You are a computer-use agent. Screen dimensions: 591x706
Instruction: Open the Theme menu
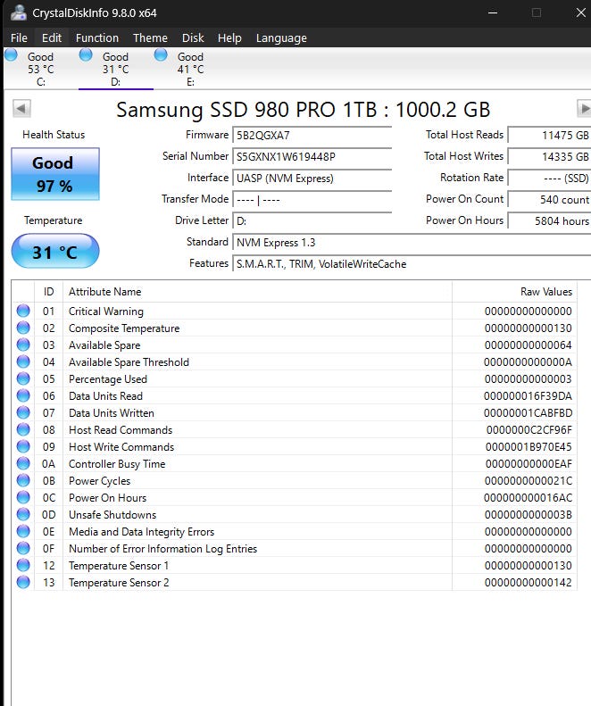click(x=150, y=37)
